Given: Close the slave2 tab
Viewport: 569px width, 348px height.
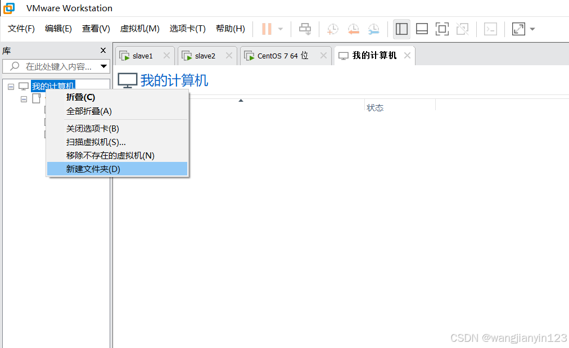Looking at the screenshot, I should coord(229,56).
